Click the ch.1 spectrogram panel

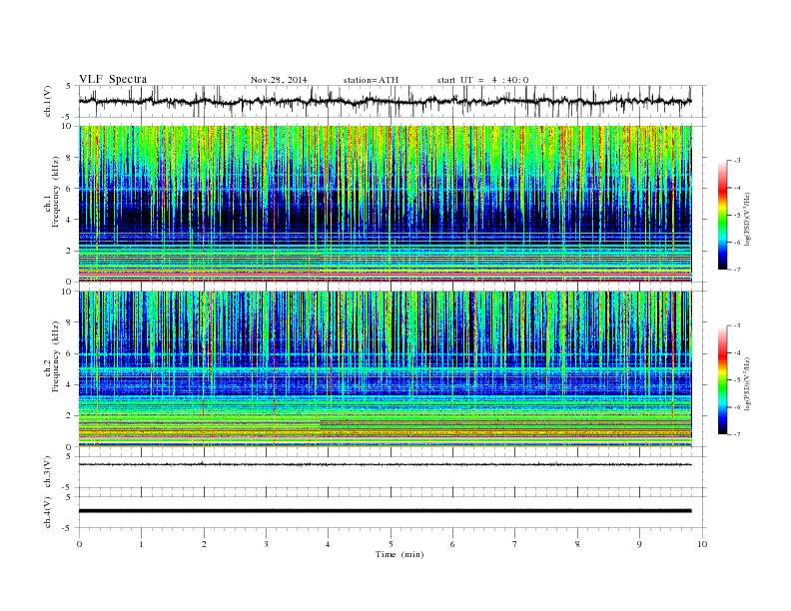point(385,204)
